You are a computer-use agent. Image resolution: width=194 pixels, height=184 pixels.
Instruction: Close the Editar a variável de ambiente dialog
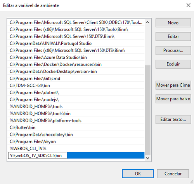[x=189, y=5]
